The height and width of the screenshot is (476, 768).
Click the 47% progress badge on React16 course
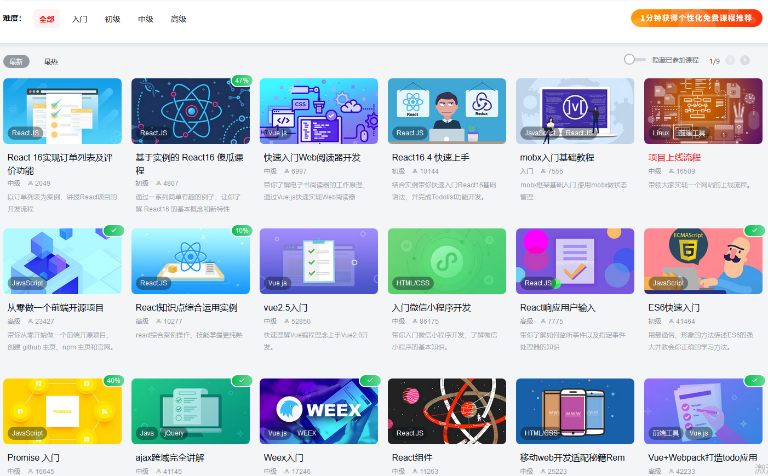pos(242,81)
